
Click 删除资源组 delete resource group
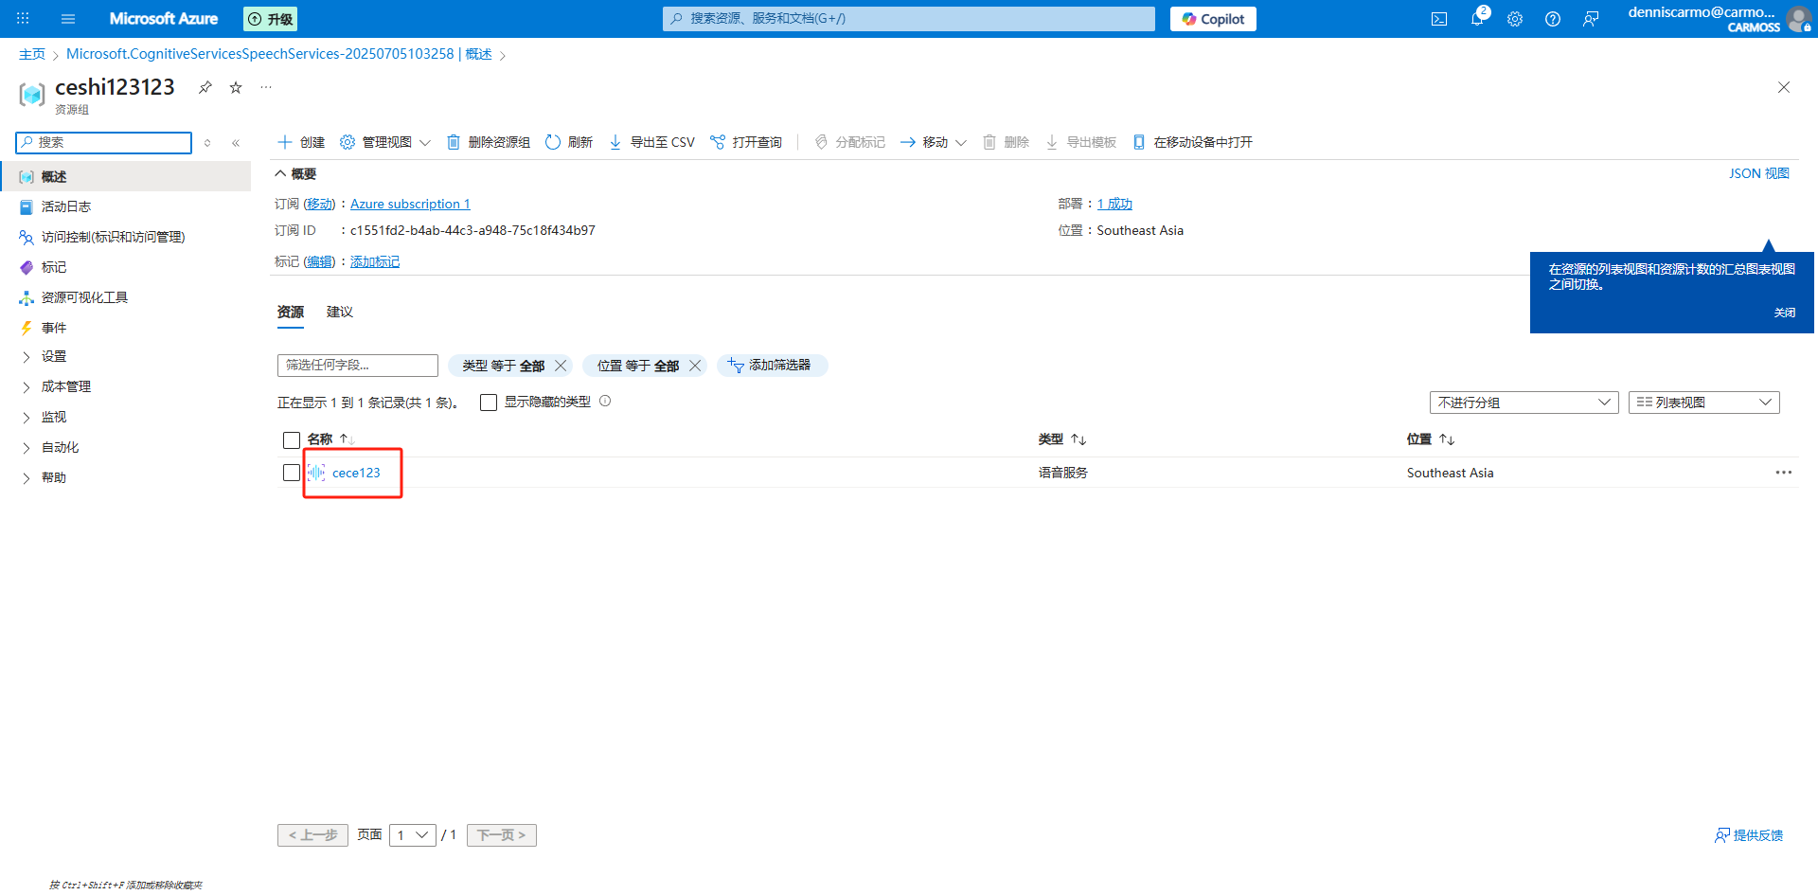pyautogui.click(x=488, y=142)
